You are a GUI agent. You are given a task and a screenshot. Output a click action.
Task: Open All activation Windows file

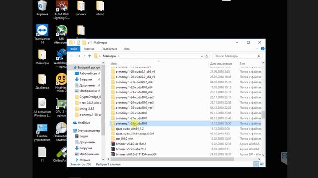point(42,107)
